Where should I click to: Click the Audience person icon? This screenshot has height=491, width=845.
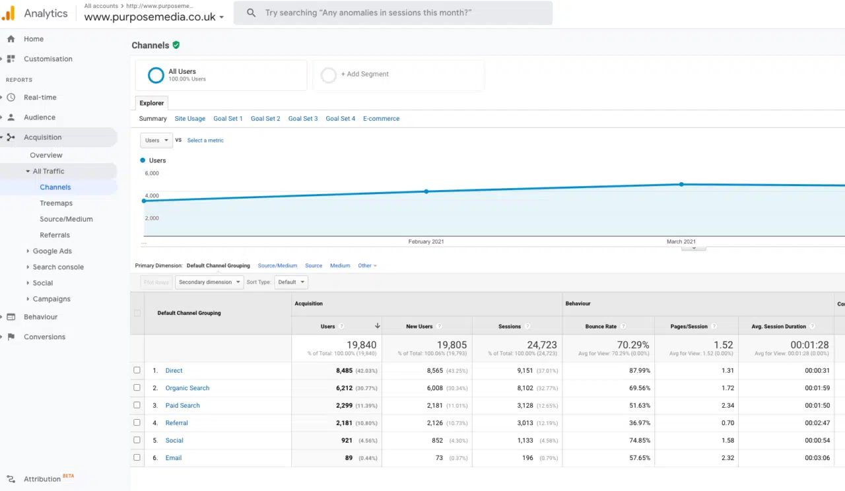[x=11, y=117]
